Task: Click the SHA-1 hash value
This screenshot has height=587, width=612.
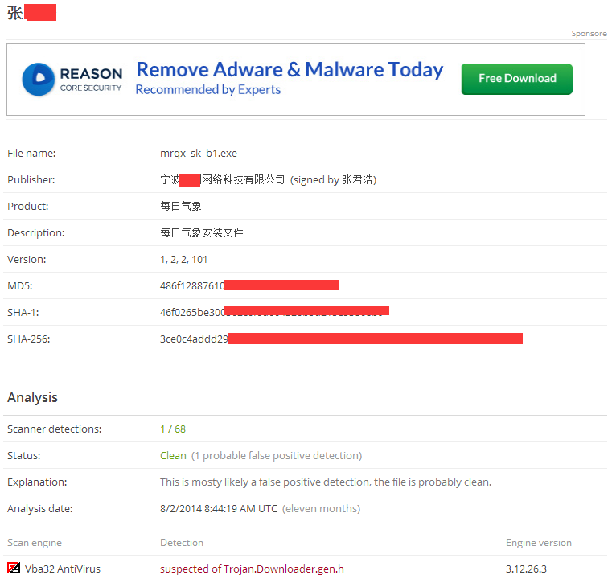Action: click(x=274, y=312)
